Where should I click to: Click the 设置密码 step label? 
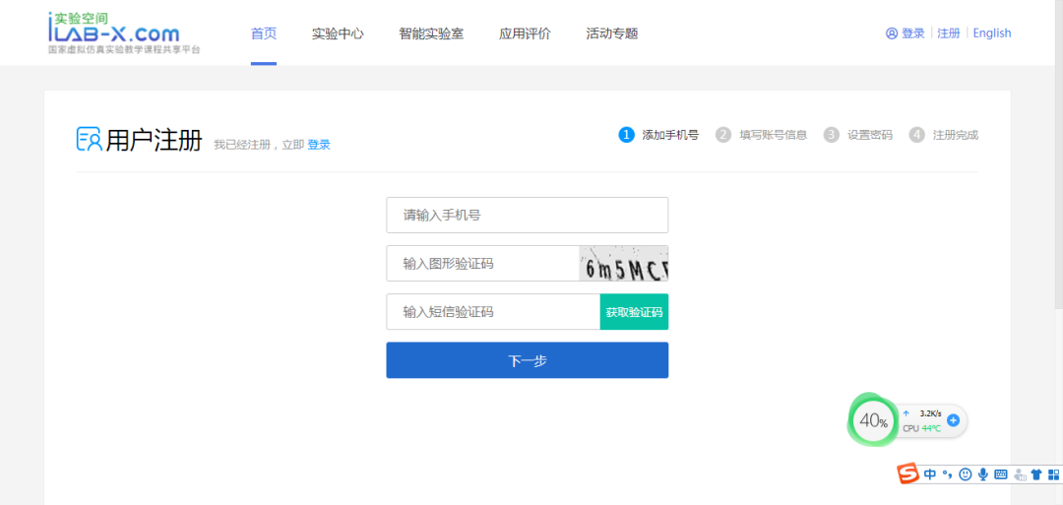pos(870,134)
